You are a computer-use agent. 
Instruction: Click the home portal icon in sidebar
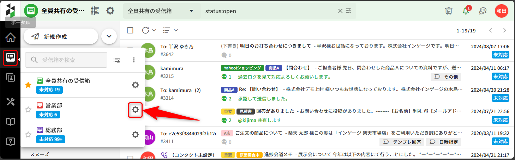[x=10, y=37]
